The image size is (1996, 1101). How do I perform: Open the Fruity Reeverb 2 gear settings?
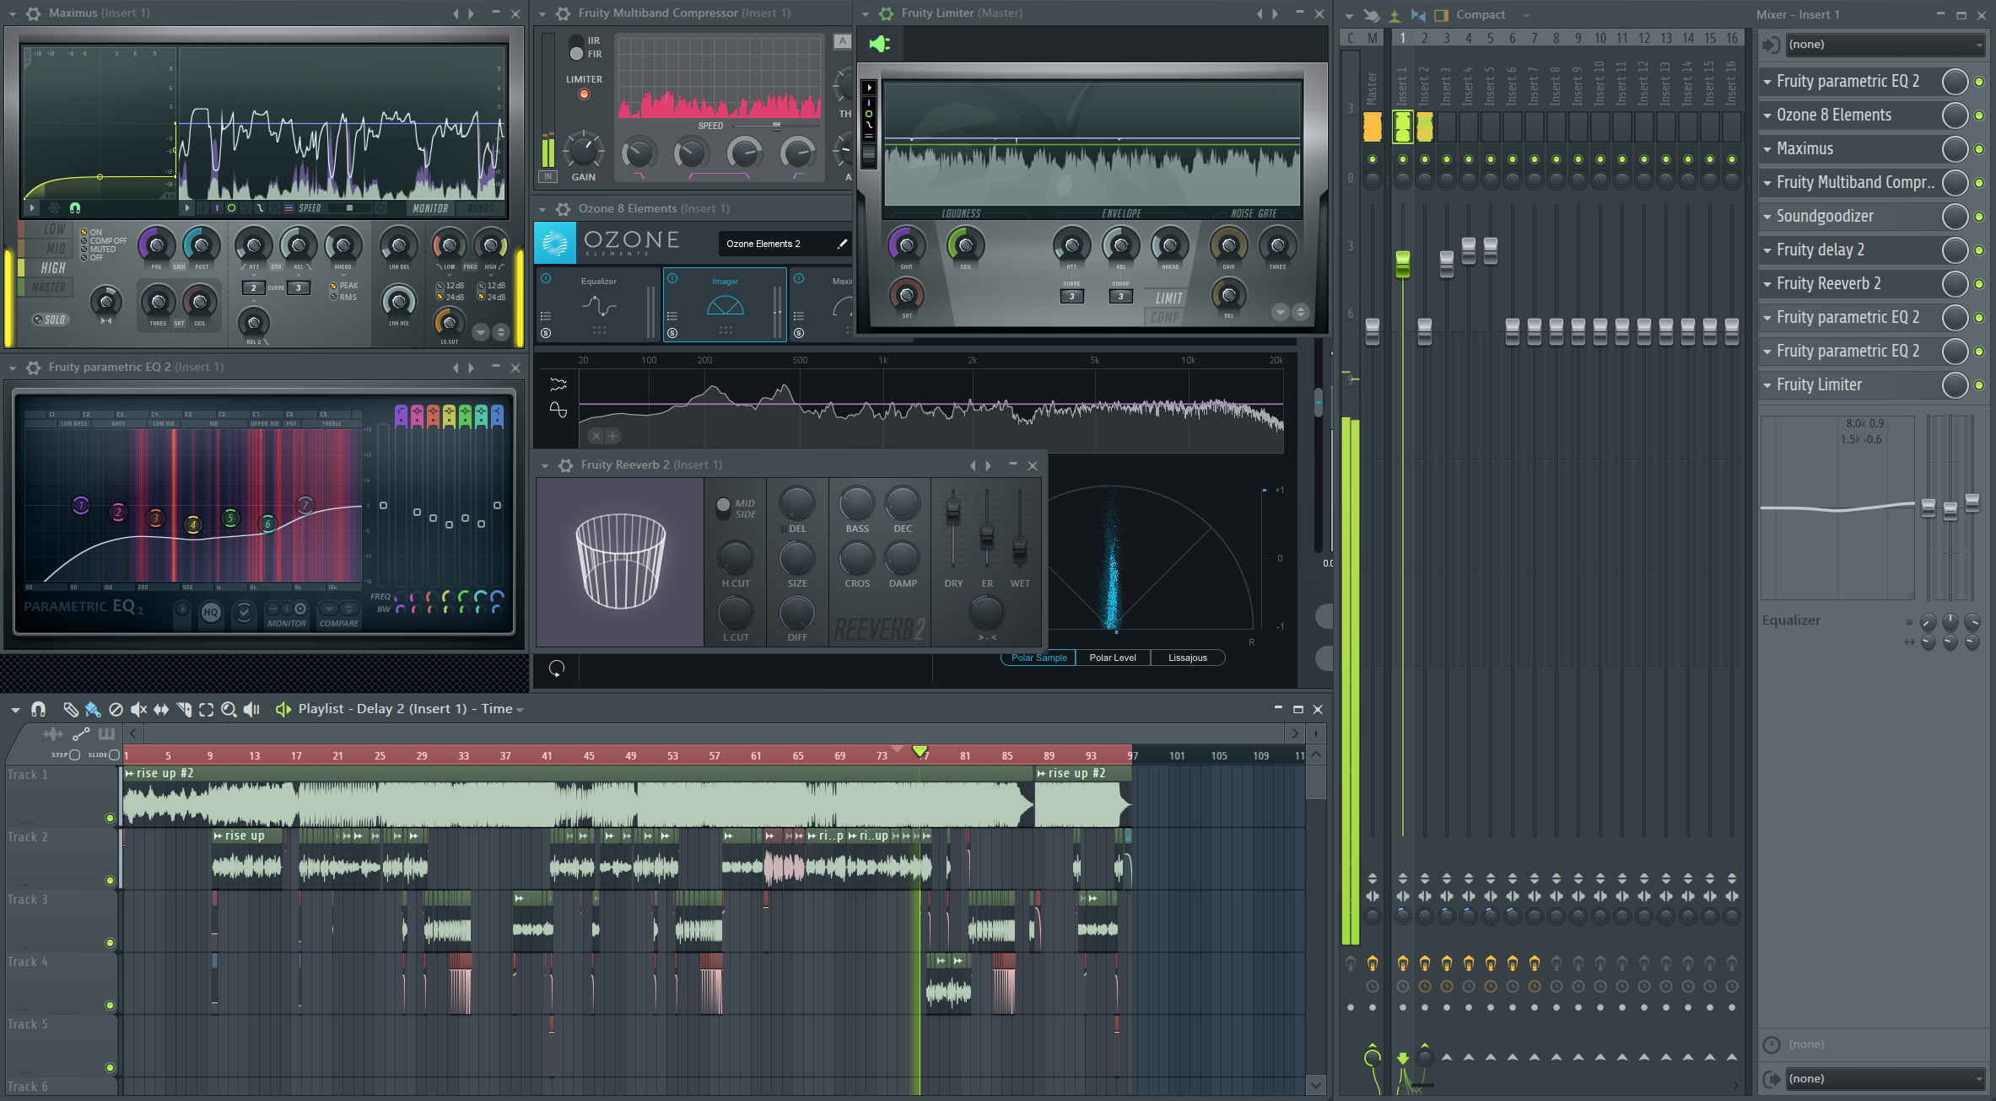(x=565, y=465)
